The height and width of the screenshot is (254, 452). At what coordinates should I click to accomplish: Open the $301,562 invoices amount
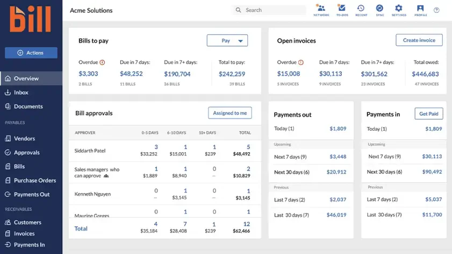[374, 74]
